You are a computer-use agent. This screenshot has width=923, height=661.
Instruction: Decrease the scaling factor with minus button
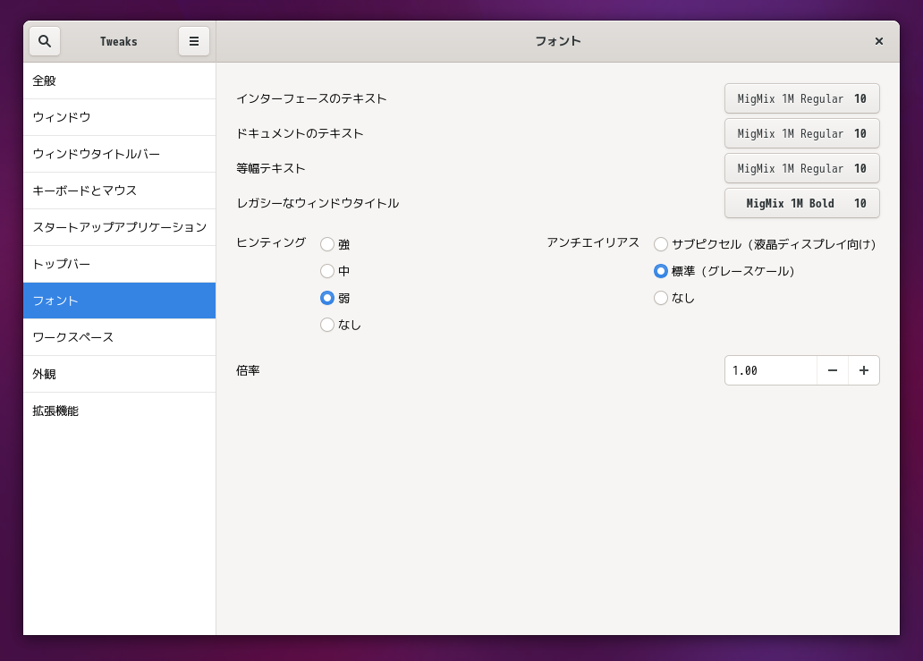[x=833, y=370]
